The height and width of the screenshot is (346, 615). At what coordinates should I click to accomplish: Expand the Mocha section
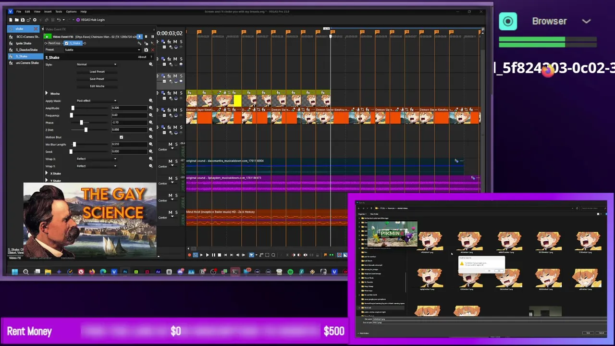tap(47, 93)
